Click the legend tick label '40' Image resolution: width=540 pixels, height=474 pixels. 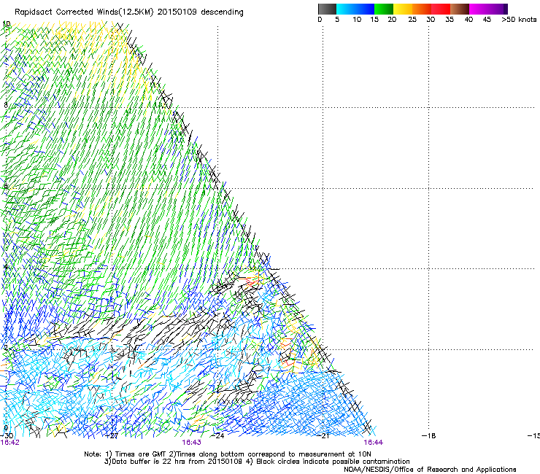click(x=468, y=20)
